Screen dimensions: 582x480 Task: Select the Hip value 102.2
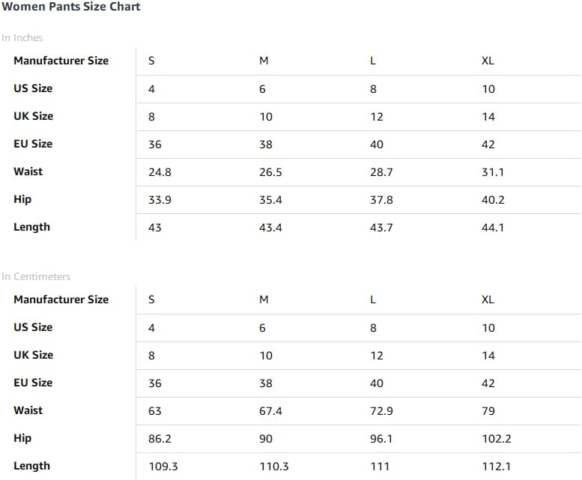point(497,439)
